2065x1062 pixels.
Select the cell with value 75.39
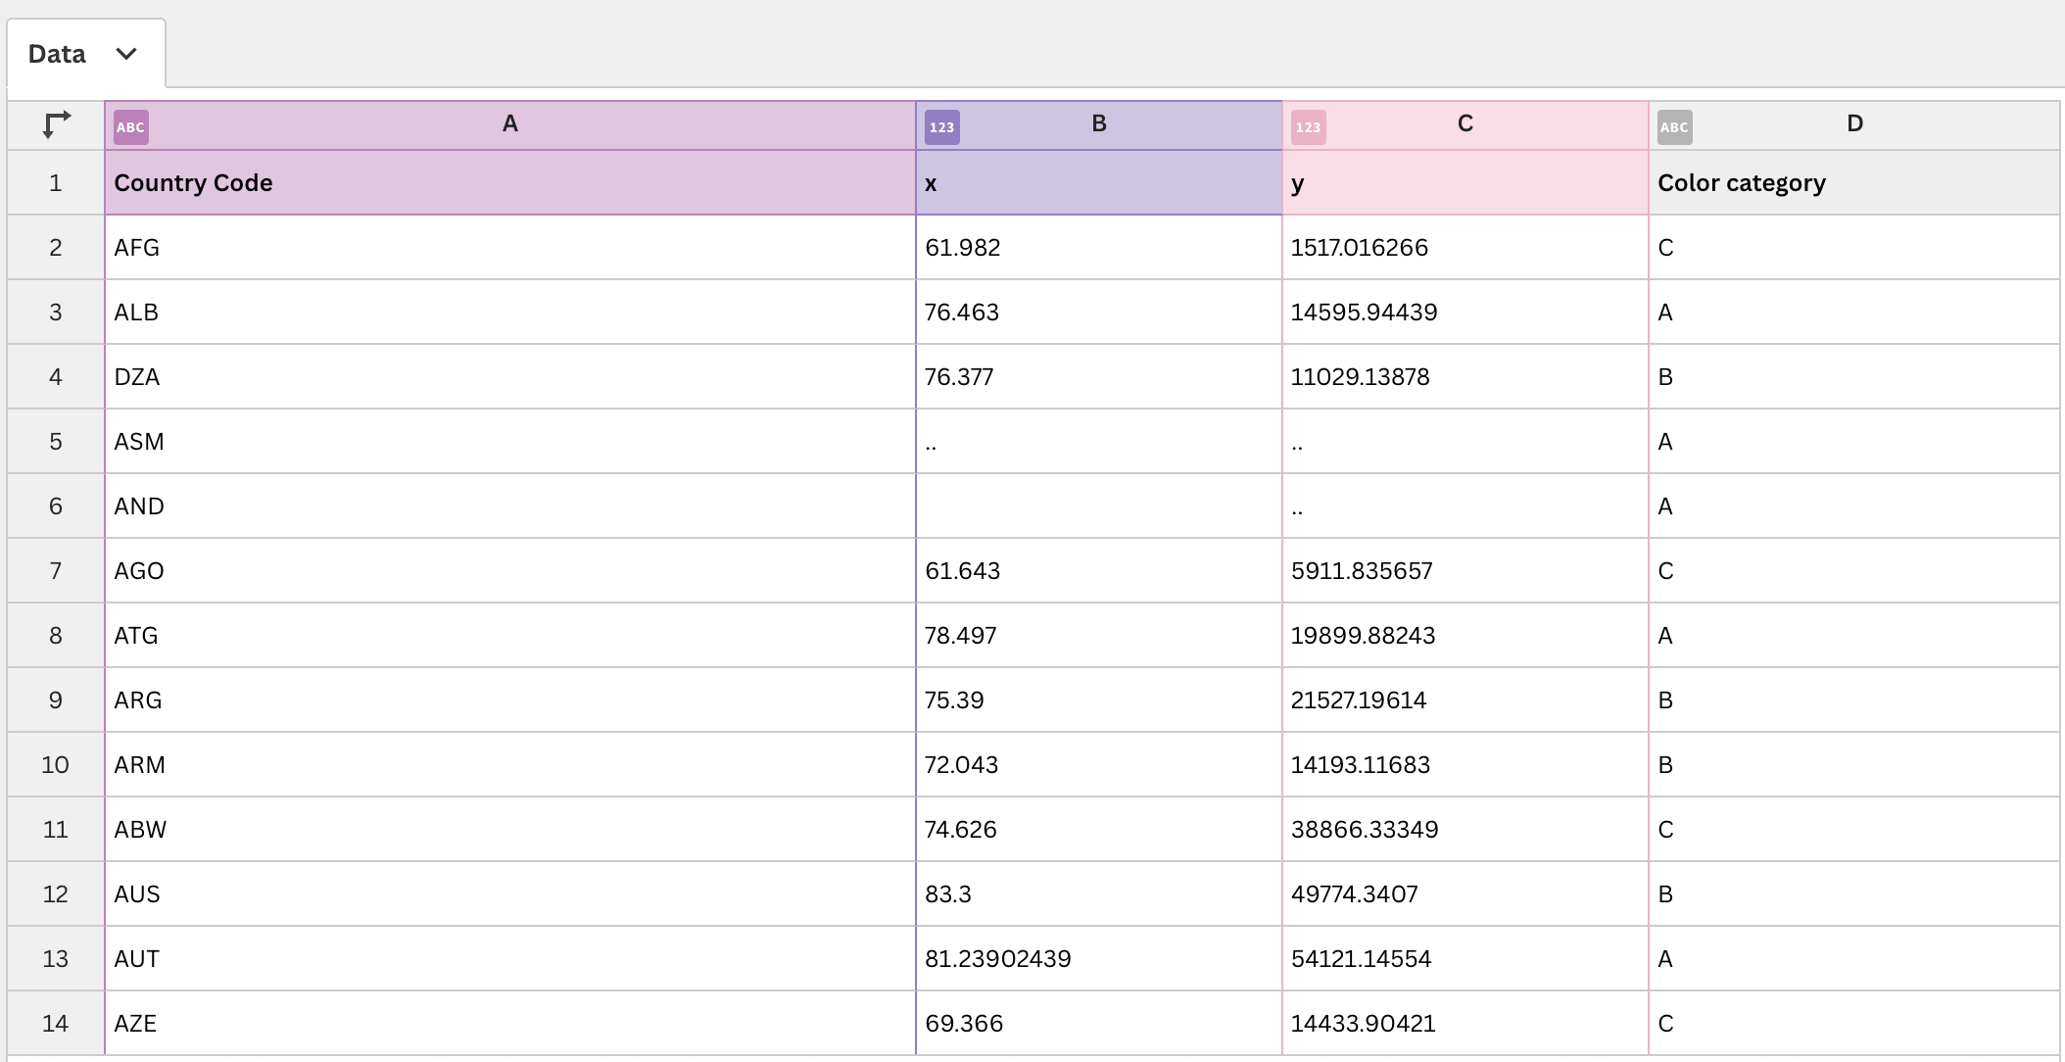[1099, 700]
